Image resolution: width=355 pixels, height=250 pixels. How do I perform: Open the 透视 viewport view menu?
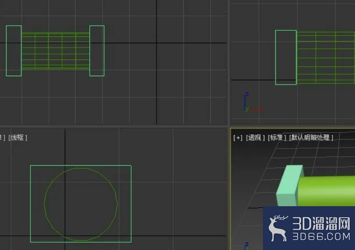[x=255, y=137]
